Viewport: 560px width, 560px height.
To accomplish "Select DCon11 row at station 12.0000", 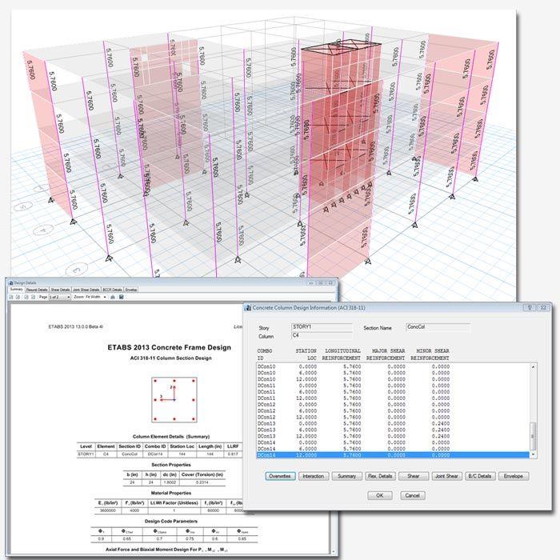I will tap(393, 398).
